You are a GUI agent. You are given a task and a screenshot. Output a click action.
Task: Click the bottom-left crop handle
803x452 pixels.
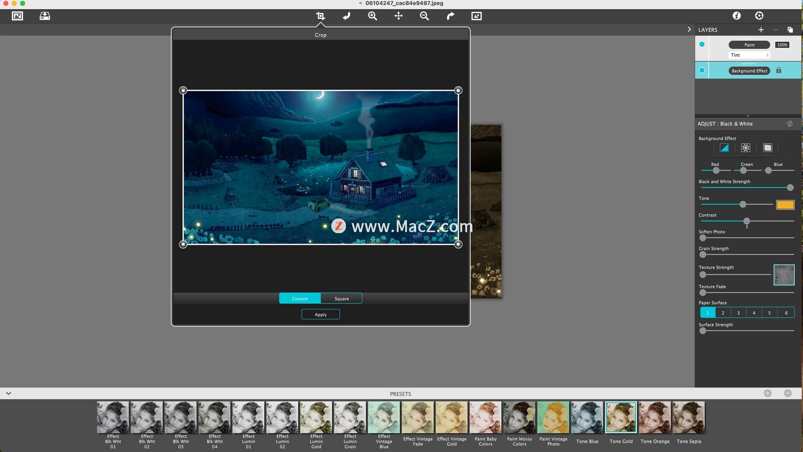[x=183, y=244]
